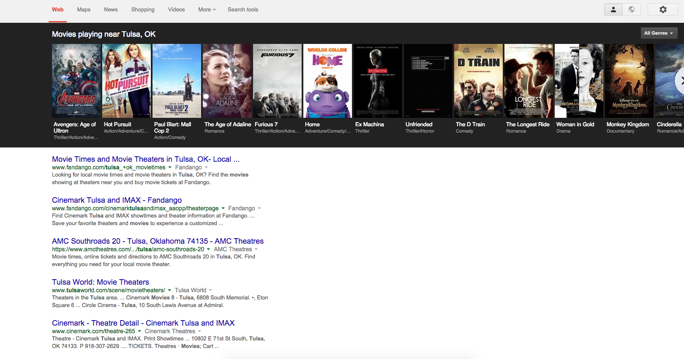This screenshot has width=684, height=359.
Task: Select the personal results person icon
Action: coord(613,9)
